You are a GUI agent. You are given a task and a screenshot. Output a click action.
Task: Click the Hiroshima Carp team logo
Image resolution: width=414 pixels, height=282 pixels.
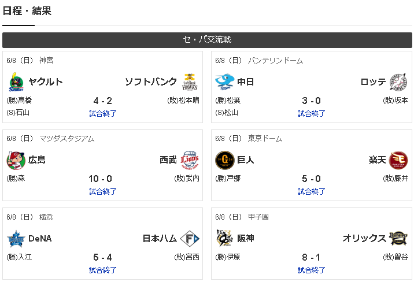pos(16,160)
